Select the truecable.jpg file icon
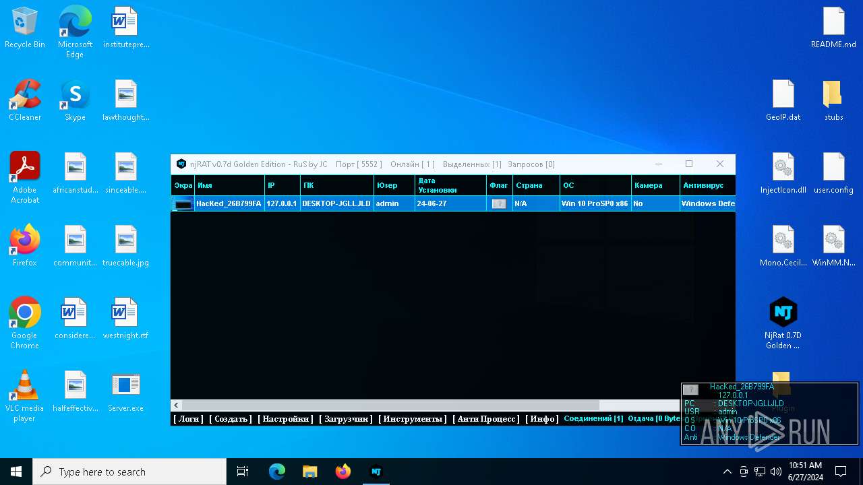The image size is (863, 485). [x=125, y=247]
